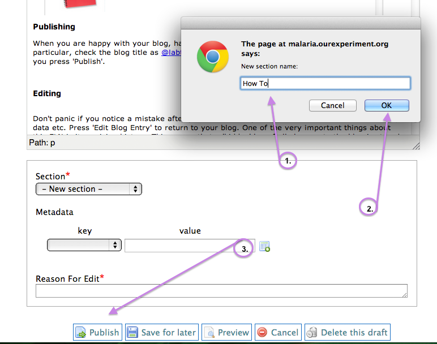Click the 'New section name:' prompt text

click(269, 66)
